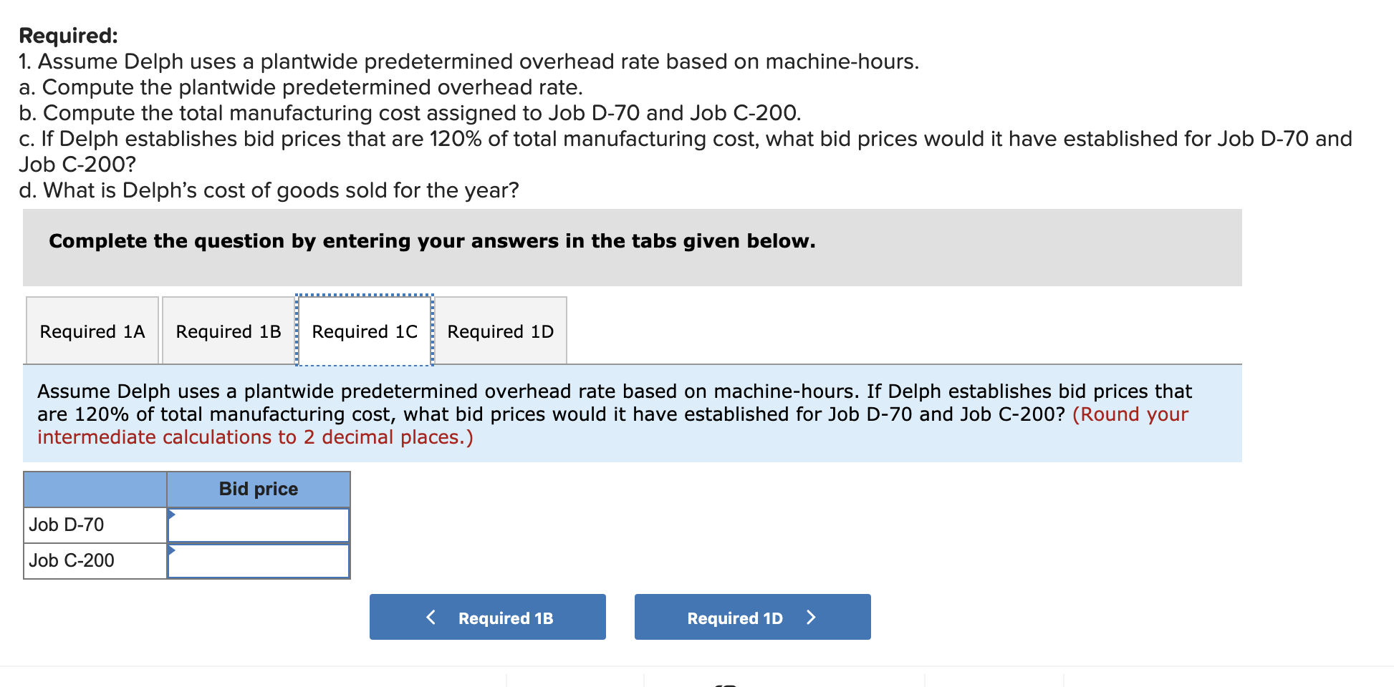Switch to the Required 1A tab
1394x687 pixels.
pyautogui.click(x=92, y=331)
